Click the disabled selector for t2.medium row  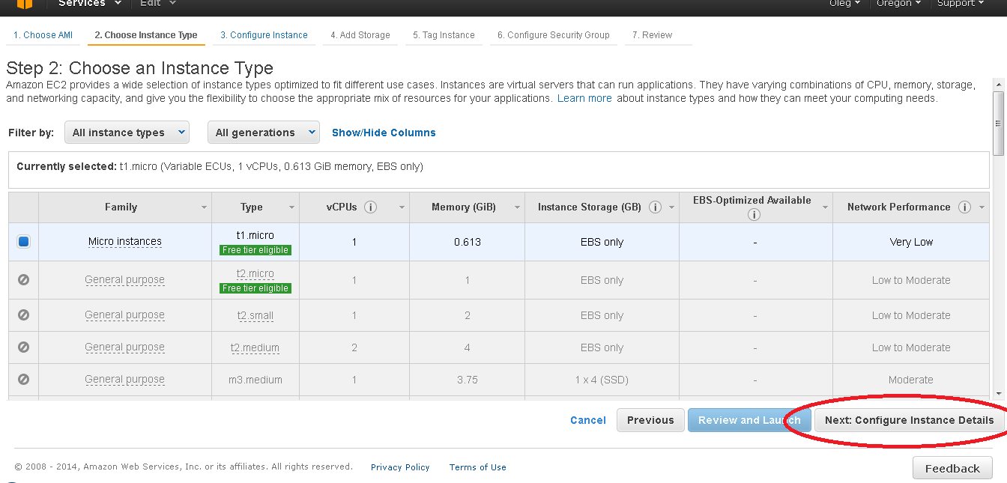pyautogui.click(x=23, y=347)
